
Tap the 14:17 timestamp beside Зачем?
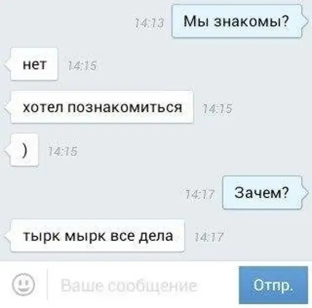(200, 194)
